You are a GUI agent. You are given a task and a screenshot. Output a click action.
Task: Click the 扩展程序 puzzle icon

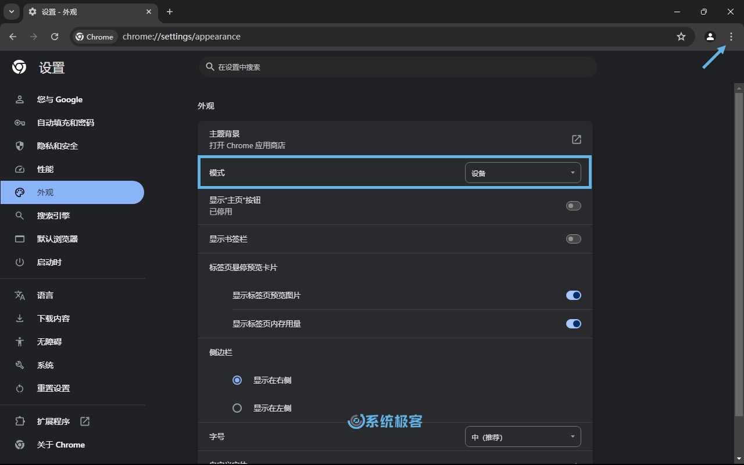click(20, 421)
